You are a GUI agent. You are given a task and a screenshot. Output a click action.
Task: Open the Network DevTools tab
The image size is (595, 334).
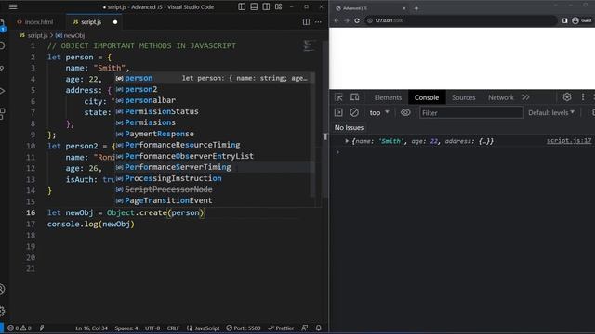pyautogui.click(x=500, y=97)
